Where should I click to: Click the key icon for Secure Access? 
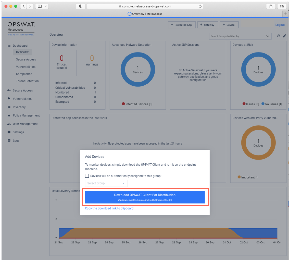click(x=9, y=90)
